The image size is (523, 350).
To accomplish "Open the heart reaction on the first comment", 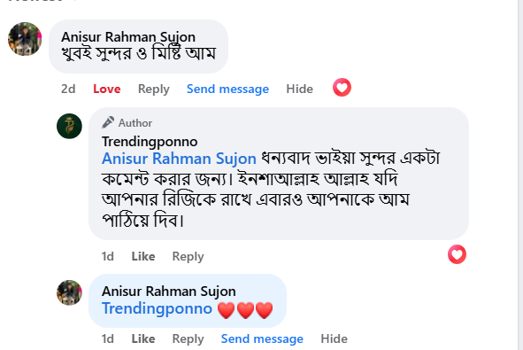I will (342, 88).
